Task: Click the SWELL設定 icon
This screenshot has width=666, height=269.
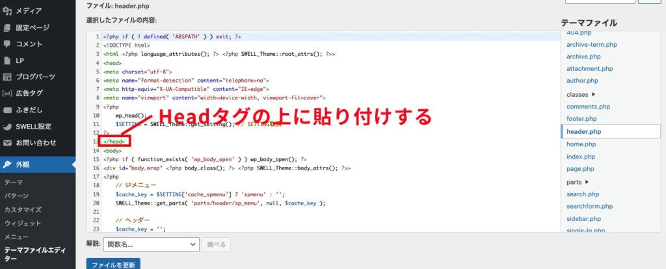Action: (x=7, y=126)
